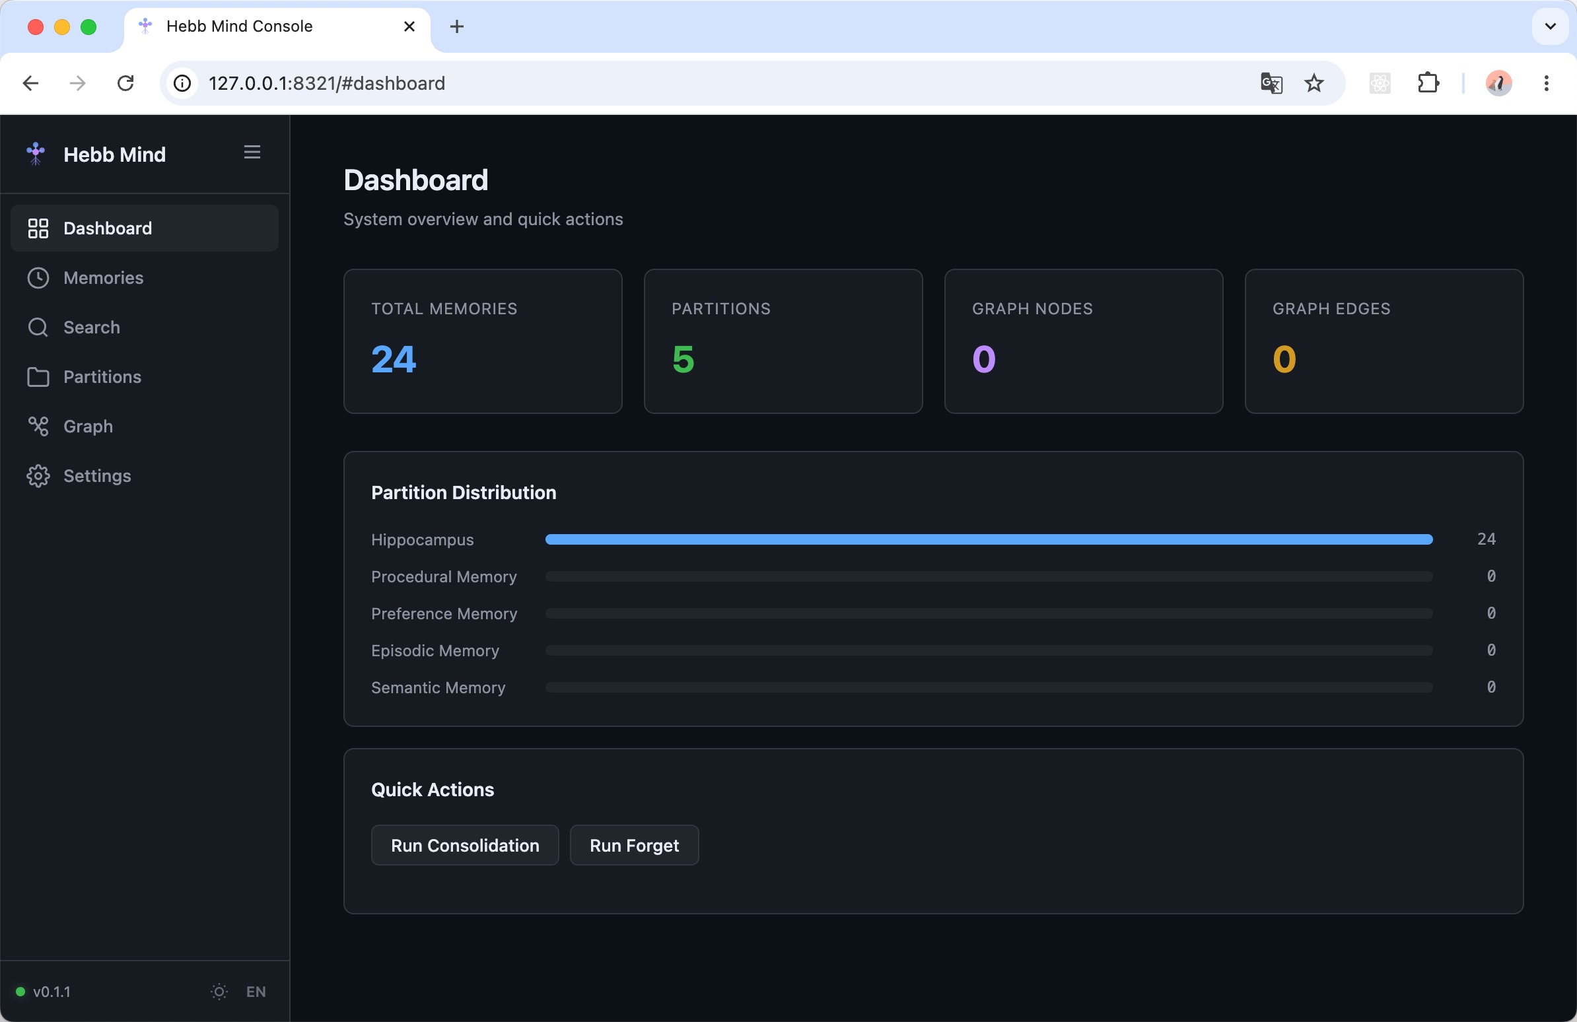The image size is (1577, 1022).
Task: Click the Settings gear icon
Action: [38, 476]
